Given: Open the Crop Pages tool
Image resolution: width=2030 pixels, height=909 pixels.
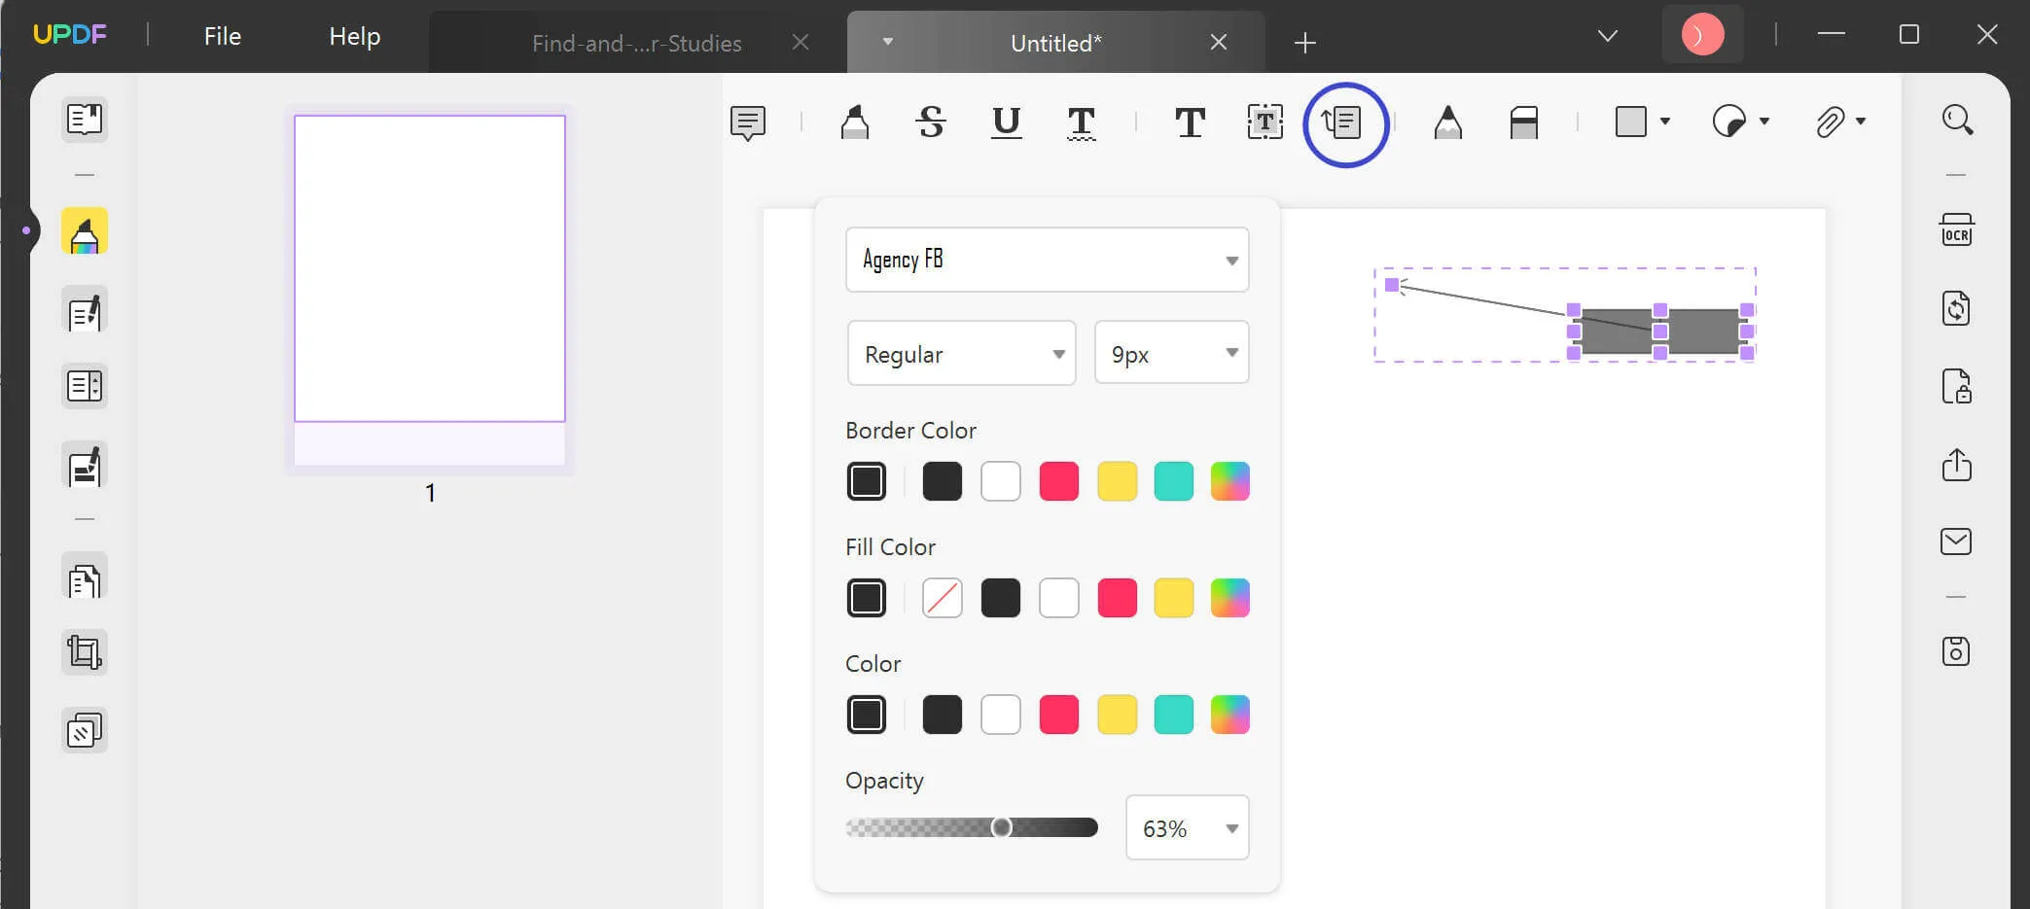Looking at the screenshot, I should click(84, 652).
